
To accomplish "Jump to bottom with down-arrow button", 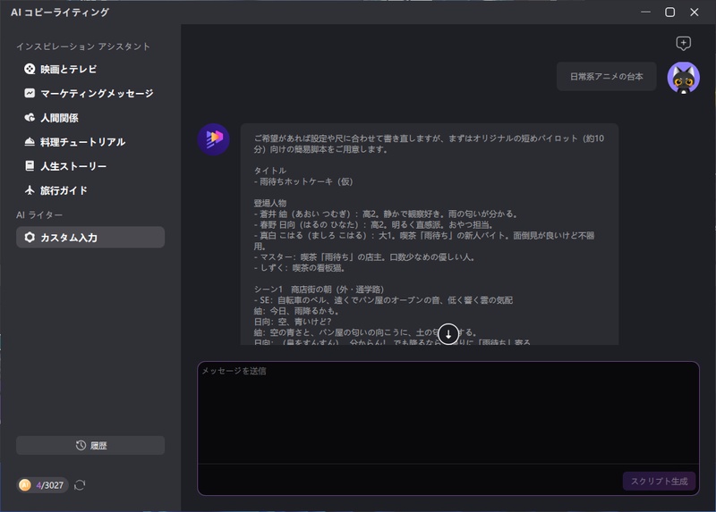I will (x=448, y=334).
